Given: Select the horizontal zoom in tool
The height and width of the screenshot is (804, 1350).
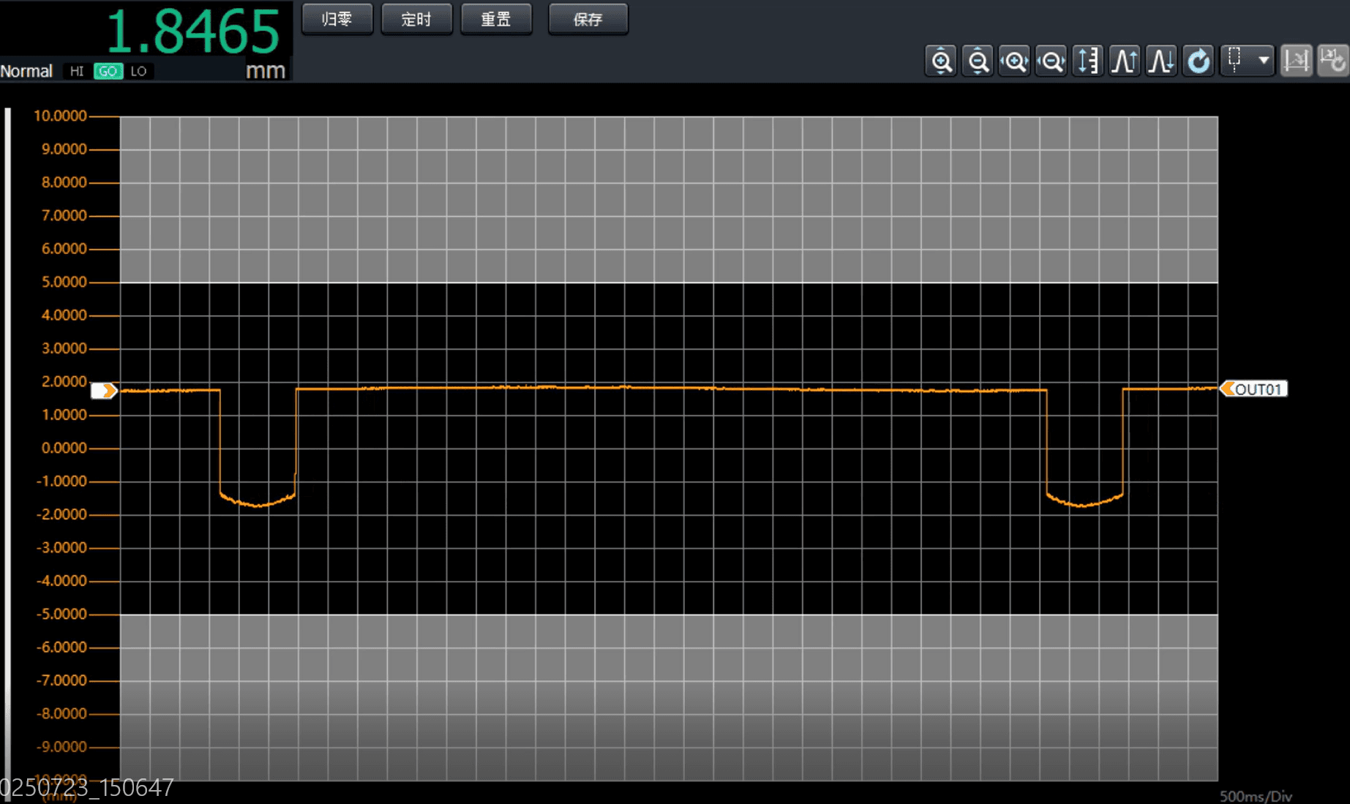Looking at the screenshot, I should (1014, 61).
